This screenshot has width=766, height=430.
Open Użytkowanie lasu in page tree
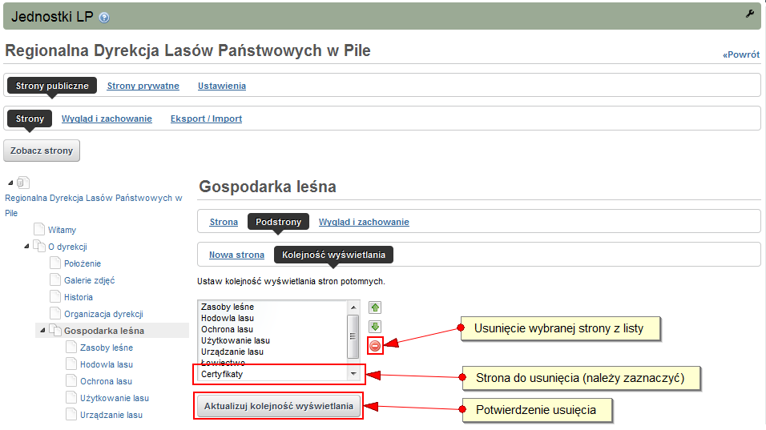coord(115,398)
